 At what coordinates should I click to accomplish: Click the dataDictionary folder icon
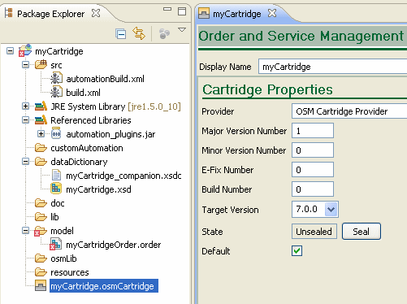[41, 162]
